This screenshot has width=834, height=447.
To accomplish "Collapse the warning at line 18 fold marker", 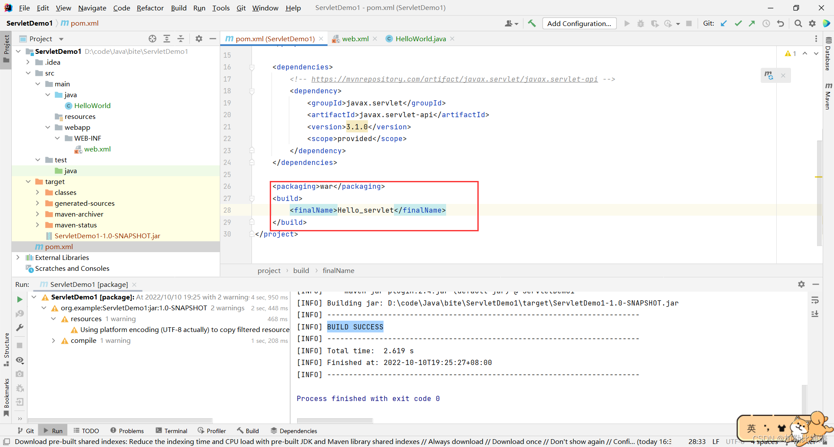I will pos(252,91).
